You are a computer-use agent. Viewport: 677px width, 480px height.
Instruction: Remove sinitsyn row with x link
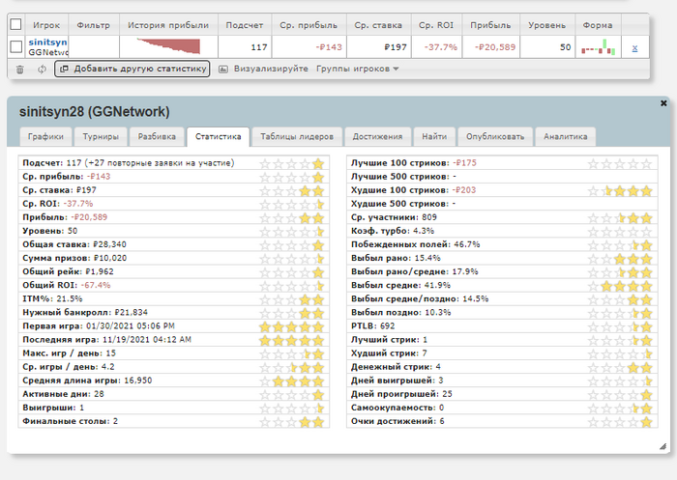pyautogui.click(x=634, y=48)
